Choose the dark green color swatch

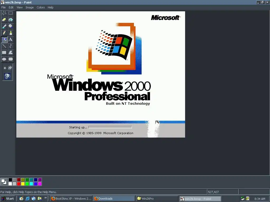pos(27,180)
